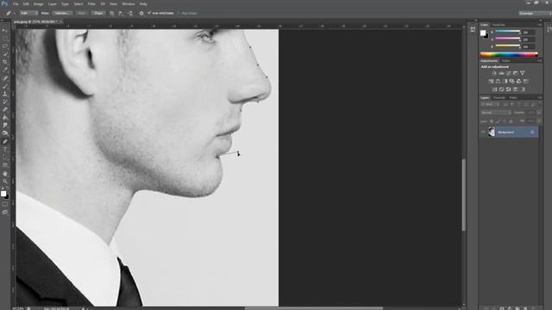Viewport: 552px width, 310px height.
Task: Select the Gradient tool
Action: click(x=5, y=118)
